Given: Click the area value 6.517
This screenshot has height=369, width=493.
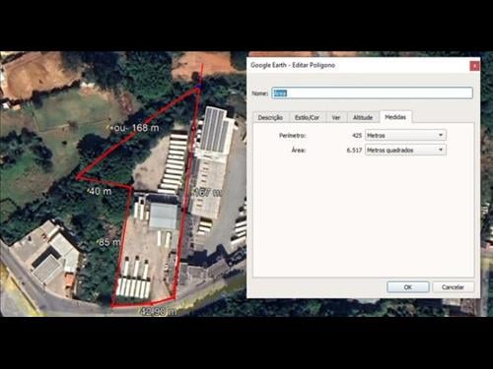Looking at the screenshot, I should pos(354,151).
